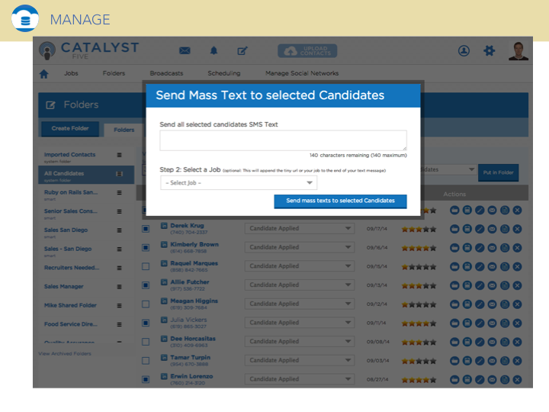Click edit pencil icon for Kimberly Brown

point(480,247)
